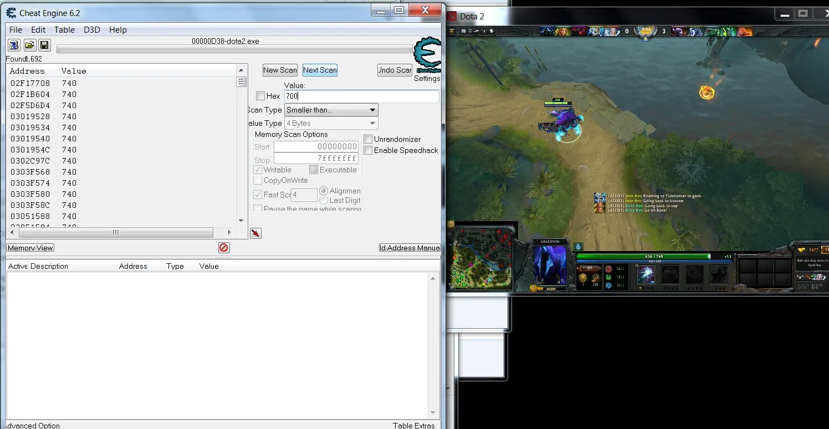Open the Edit menu
Screen dimensions: 829x429
pyautogui.click(x=38, y=30)
